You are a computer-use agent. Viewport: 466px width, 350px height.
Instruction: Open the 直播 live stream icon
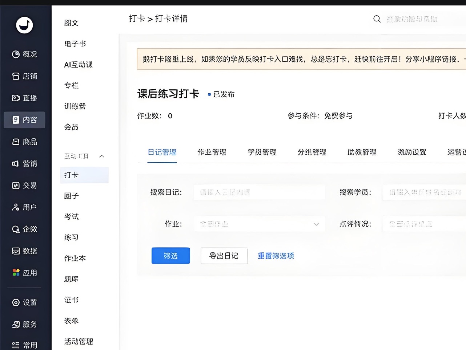pos(16,98)
